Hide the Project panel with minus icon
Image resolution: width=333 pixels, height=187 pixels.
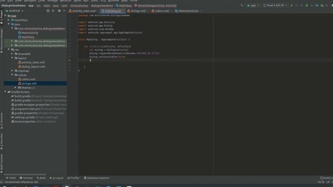coord(64,11)
